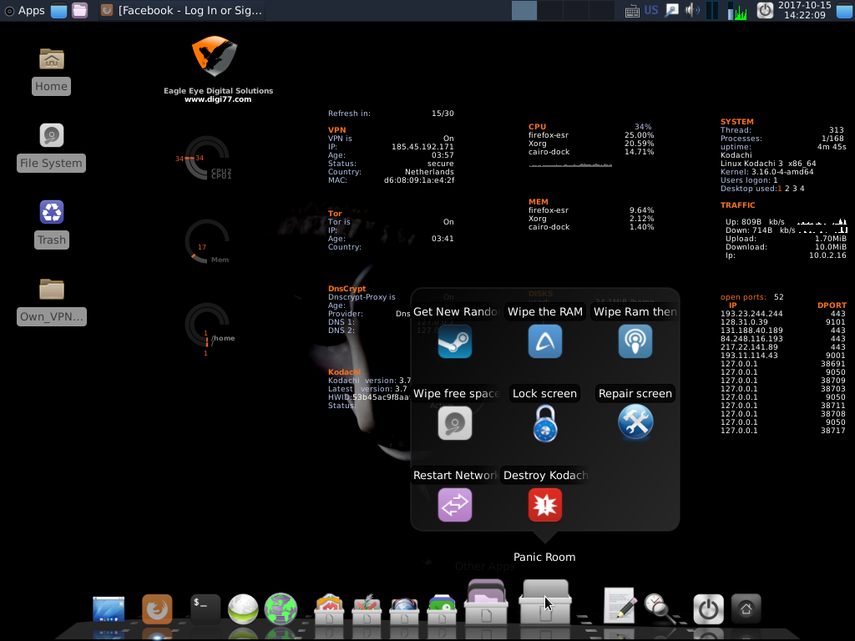Click the MAC address d6:08:09:1a:e4:2f
Screen dimensions: 855x641
(419, 180)
